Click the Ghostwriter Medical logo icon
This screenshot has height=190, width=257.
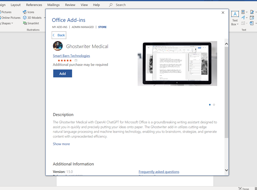click(x=58, y=46)
